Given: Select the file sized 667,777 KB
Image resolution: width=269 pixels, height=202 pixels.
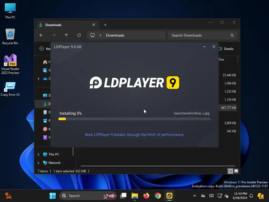Looking at the screenshot, I should pyautogui.click(x=228, y=108).
